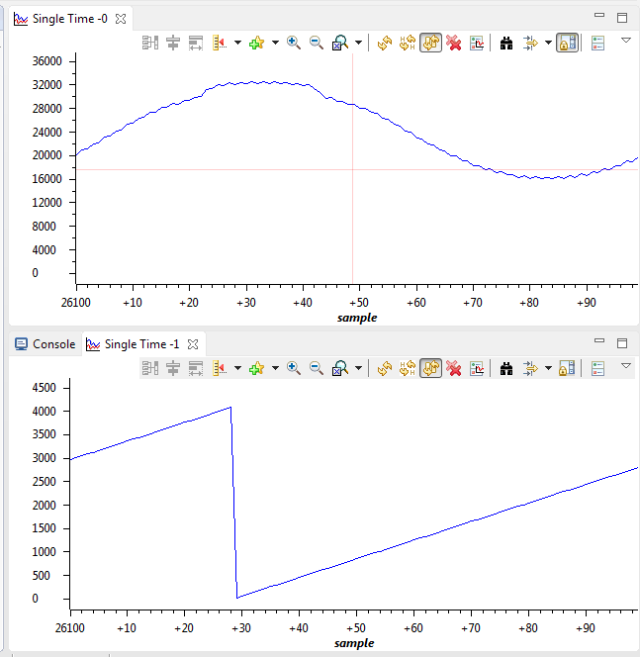Screen dimensions: 640x657
Task: Close the Single Time -1 tab
Action: [x=193, y=344]
